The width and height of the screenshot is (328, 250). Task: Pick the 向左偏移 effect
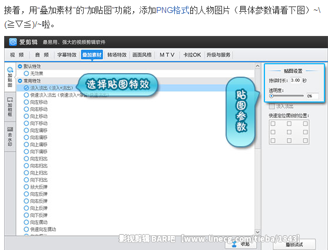point(26,130)
